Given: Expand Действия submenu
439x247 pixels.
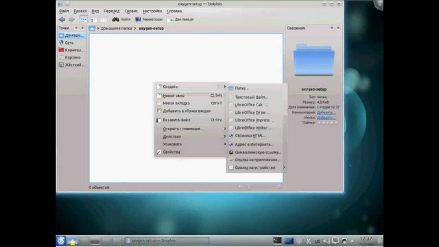Looking at the screenshot, I should coord(191,137).
